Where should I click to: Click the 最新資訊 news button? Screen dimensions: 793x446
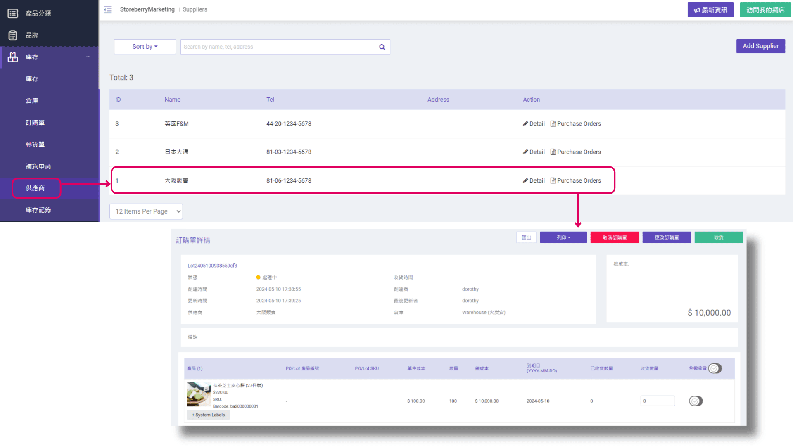(x=710, y=10)
